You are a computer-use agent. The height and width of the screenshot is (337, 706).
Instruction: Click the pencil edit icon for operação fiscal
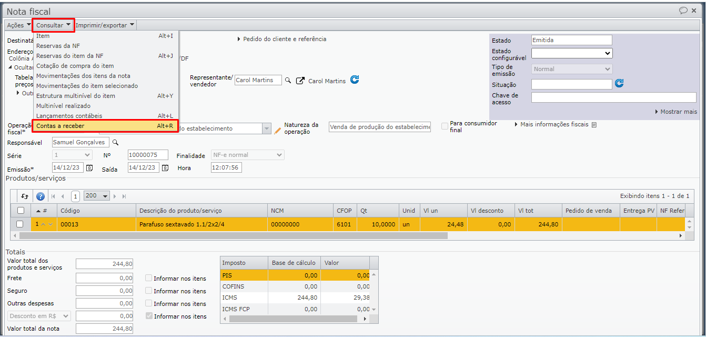pos(278,130)
